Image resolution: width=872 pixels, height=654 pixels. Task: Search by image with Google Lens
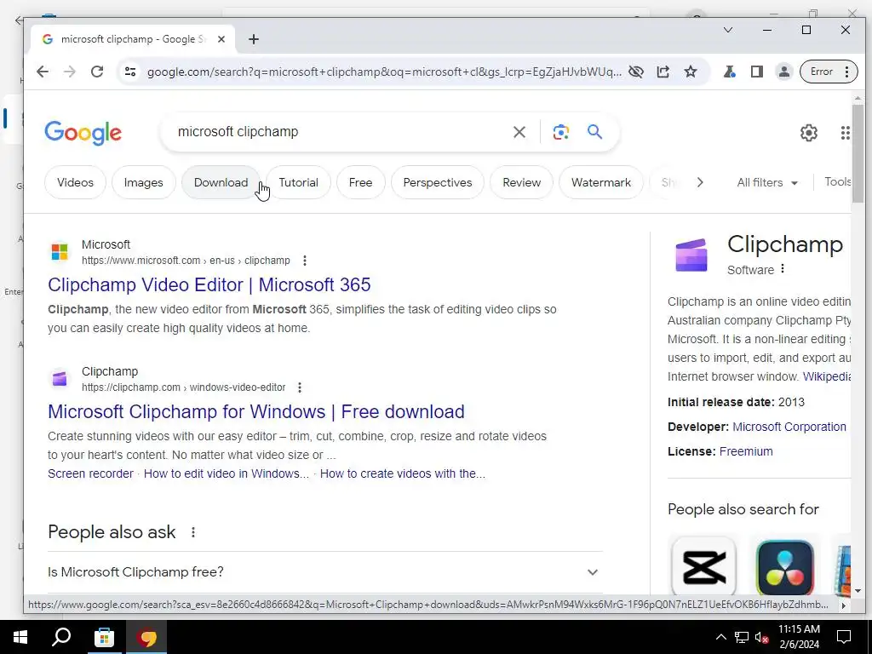(x=560, y=132)
